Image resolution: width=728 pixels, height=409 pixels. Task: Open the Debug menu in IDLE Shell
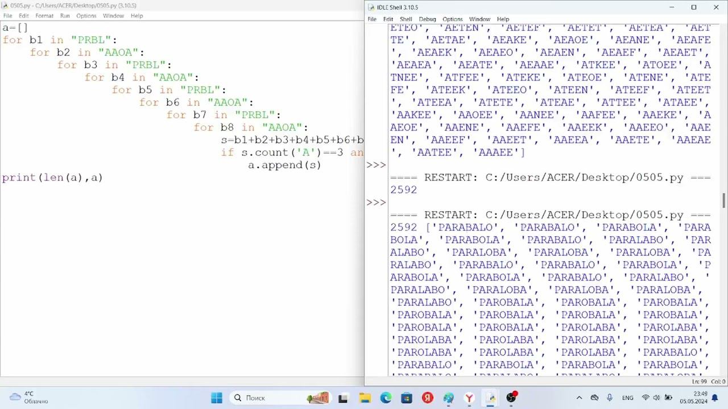coord(427,19)
